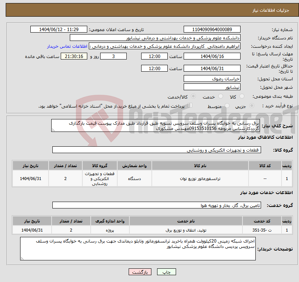Viewport: 299px width, 282px height.
Task: Toggle the اسناد خزانه اسلامی payment checkbox
Action: point(190,105)
